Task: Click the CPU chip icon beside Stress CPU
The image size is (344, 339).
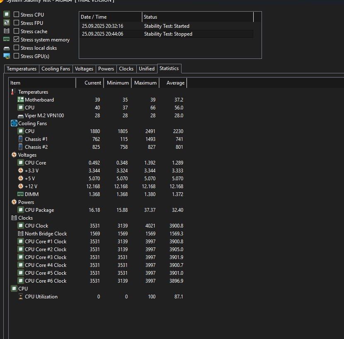Action: [x=7, y=14]
